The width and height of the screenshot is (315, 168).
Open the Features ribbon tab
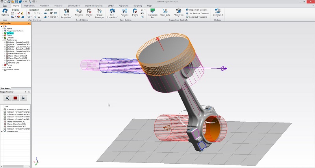(x=58, y=6)
